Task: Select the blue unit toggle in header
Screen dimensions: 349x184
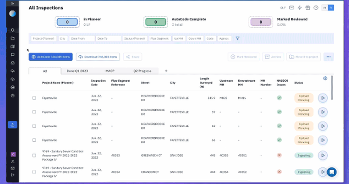Action: pos(331,8)
